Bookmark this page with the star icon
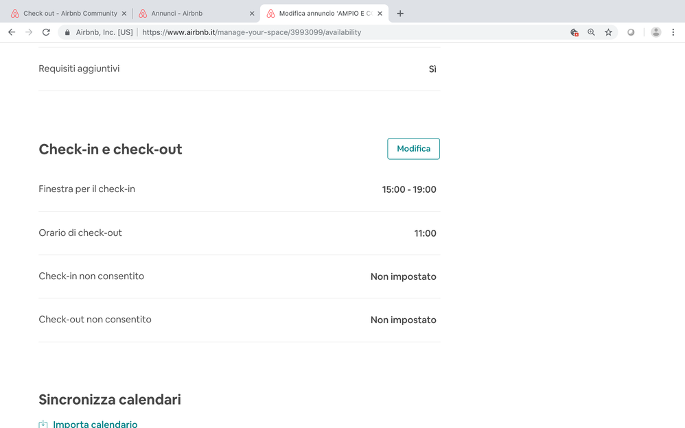Image resolution: width=685 pixels, height=428 pixels. point(608,32)
